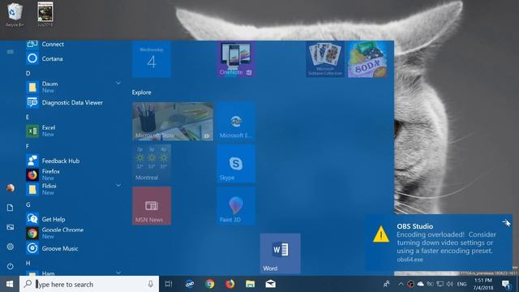Open Task View on the taskbar
Image resolution: width=519 pixels, height=292 pixels.
pos(169,284)
